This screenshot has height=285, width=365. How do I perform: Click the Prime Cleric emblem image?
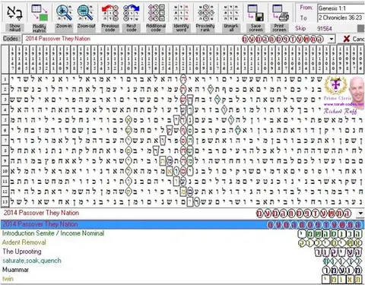pos(335,86)
